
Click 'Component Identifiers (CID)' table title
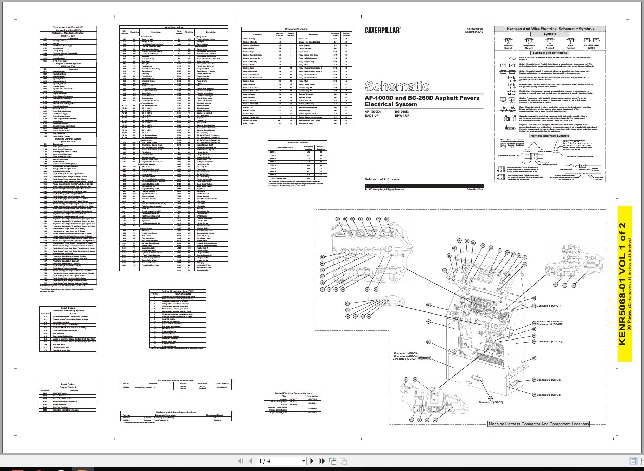coord(68,27)
